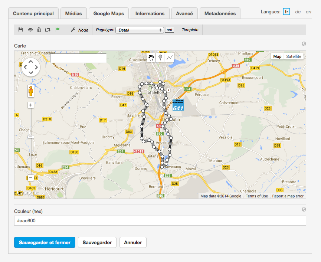Click the map zoom slider track

[x=31, y=156]
